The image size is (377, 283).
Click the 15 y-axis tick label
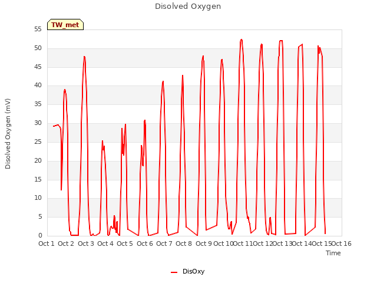(38, 179)
